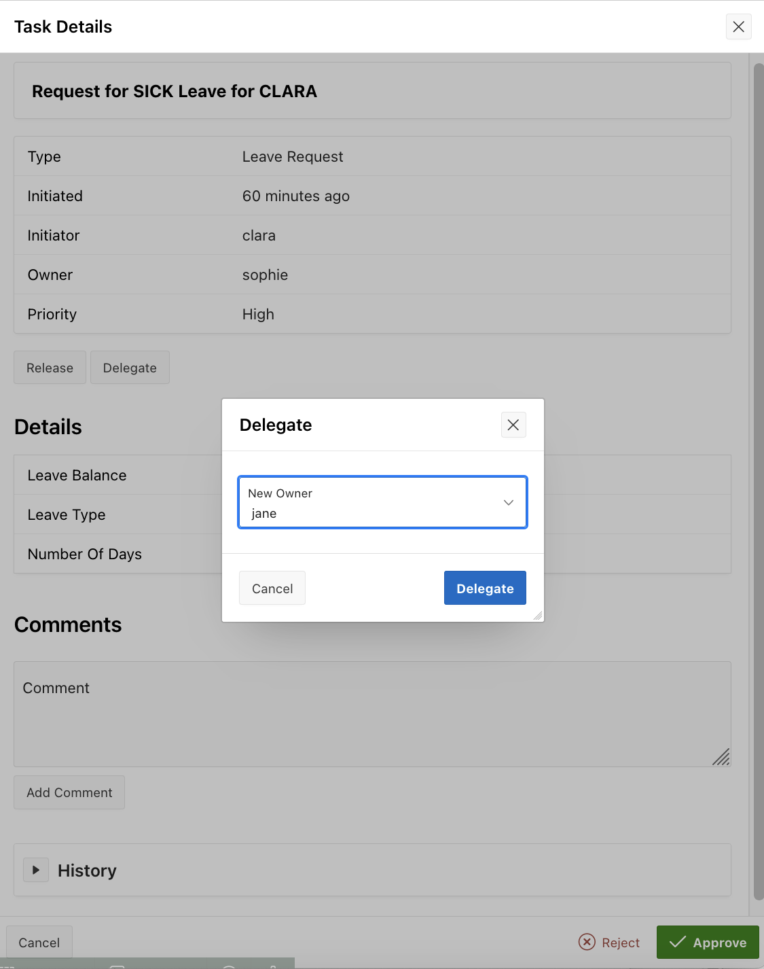Open the New Owner dropdown chevron
Viewport: 764px width, 969px height.
coord(508,502)
